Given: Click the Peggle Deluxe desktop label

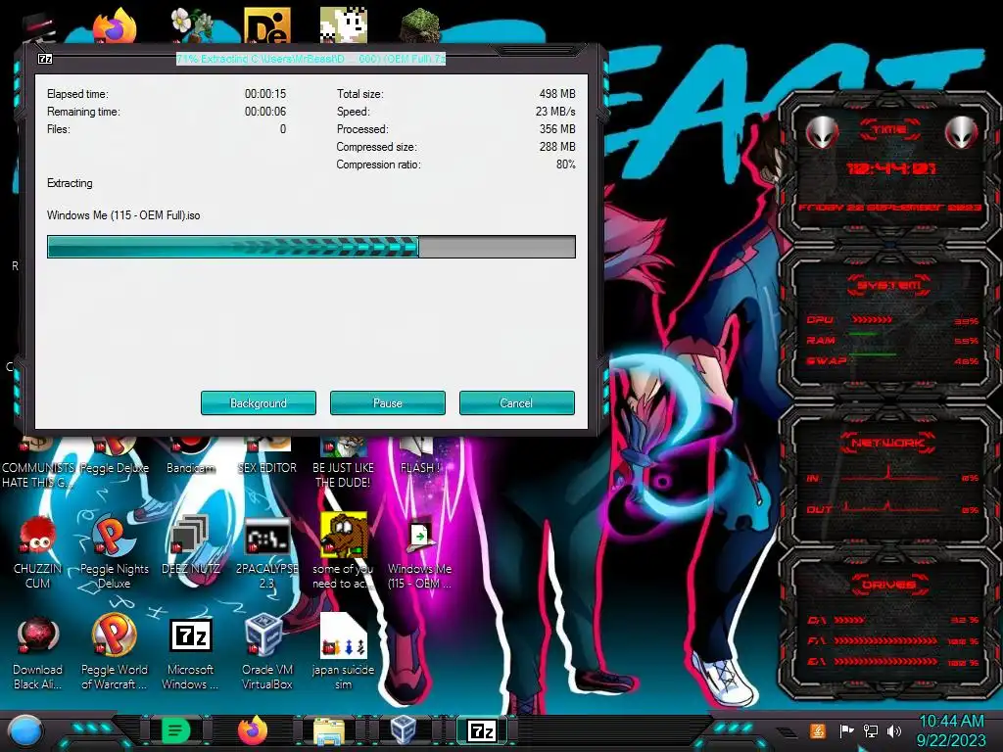Looking at the screenshot, I should (114, 468).
